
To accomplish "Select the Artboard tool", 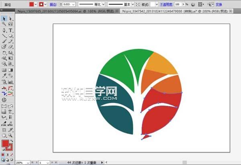I will (4, 130).
